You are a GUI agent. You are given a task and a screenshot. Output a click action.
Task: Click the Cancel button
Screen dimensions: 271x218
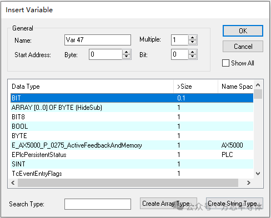tap(243, 47)
